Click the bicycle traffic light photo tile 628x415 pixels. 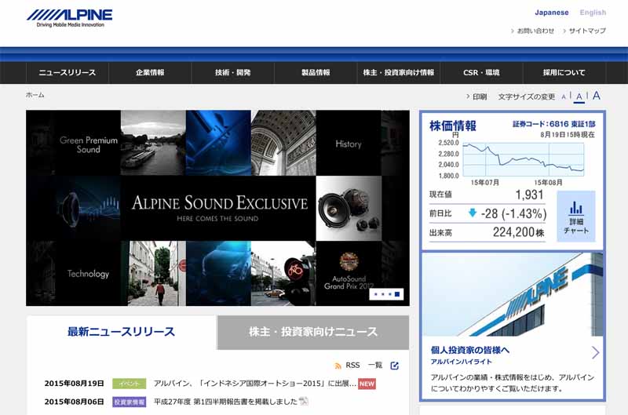283,274
